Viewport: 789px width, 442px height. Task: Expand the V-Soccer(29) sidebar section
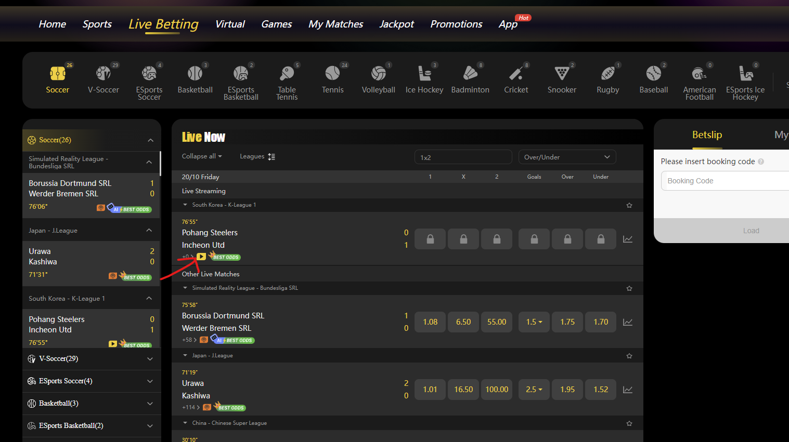click(150, 359)
